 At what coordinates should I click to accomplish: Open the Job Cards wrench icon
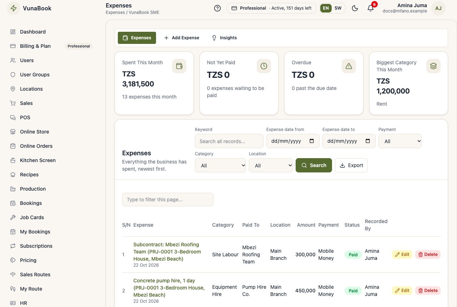[13, 217]
